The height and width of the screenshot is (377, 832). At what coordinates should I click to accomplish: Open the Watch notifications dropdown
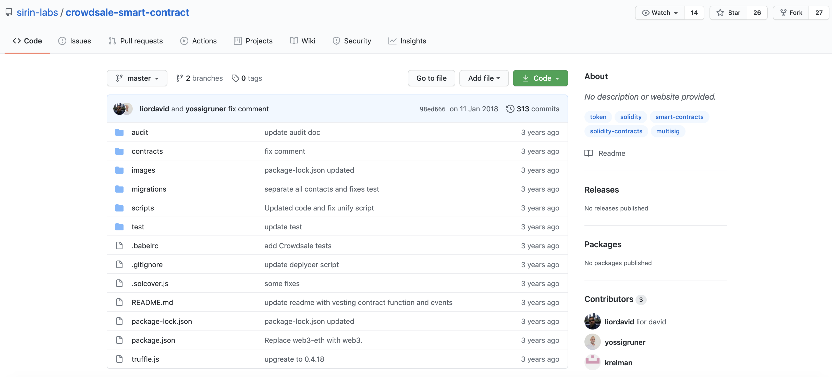point(659,13)
